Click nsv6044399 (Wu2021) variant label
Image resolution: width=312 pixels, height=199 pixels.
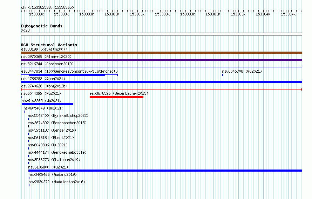tap(41, 93)
